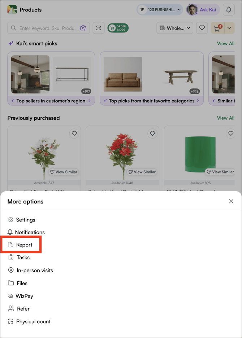Open notifications via the bell icon
The width and height of the screenshot is (242, 338).
[229, 9]
